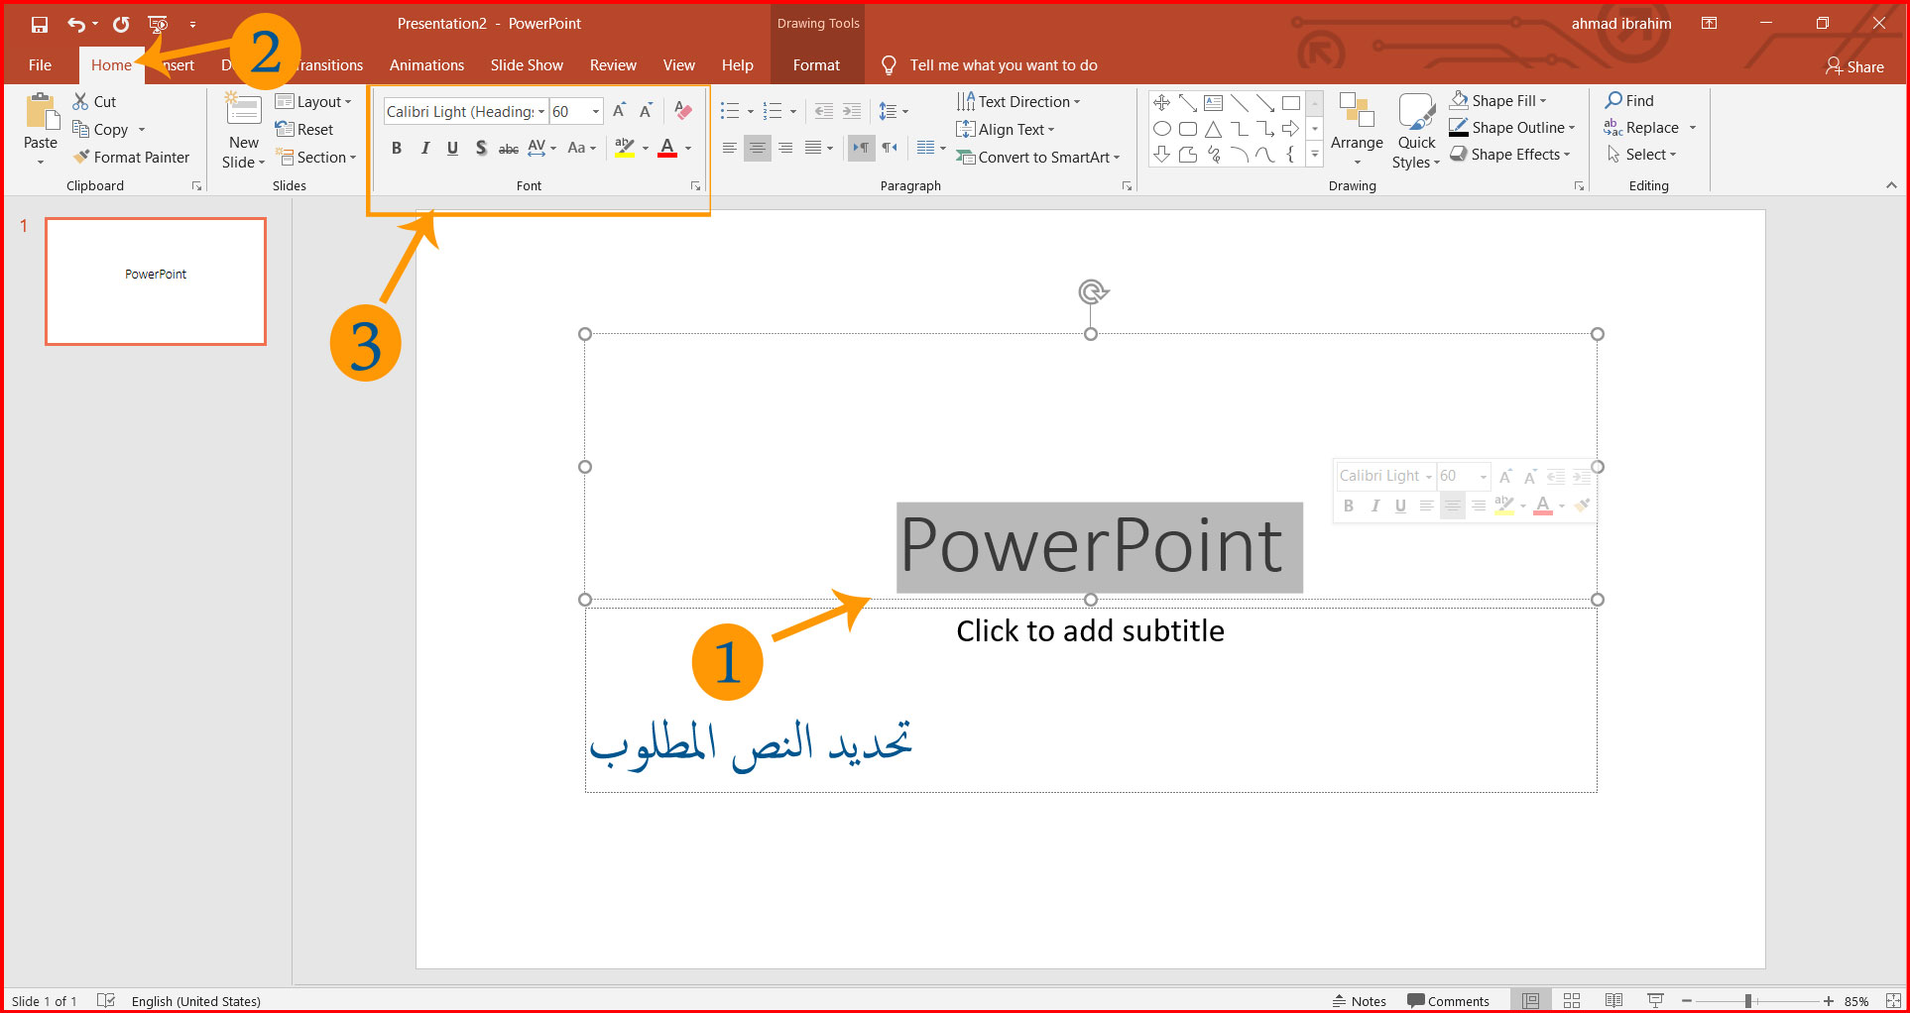
Task: Align text right in ribbon
Action: 785,148
